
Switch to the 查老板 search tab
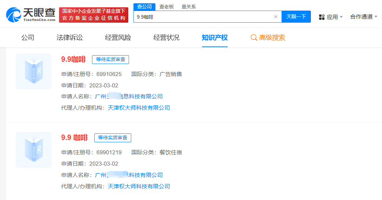click(167, 7)
